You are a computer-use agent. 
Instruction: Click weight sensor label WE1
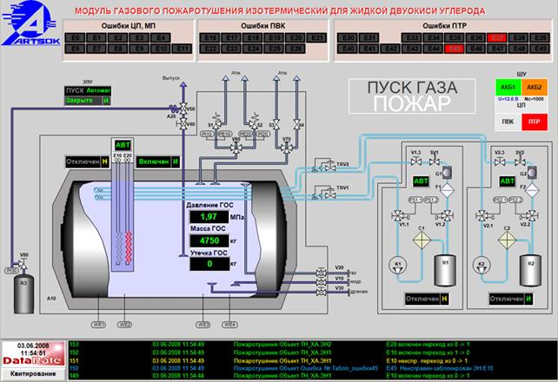pos(98,324)
